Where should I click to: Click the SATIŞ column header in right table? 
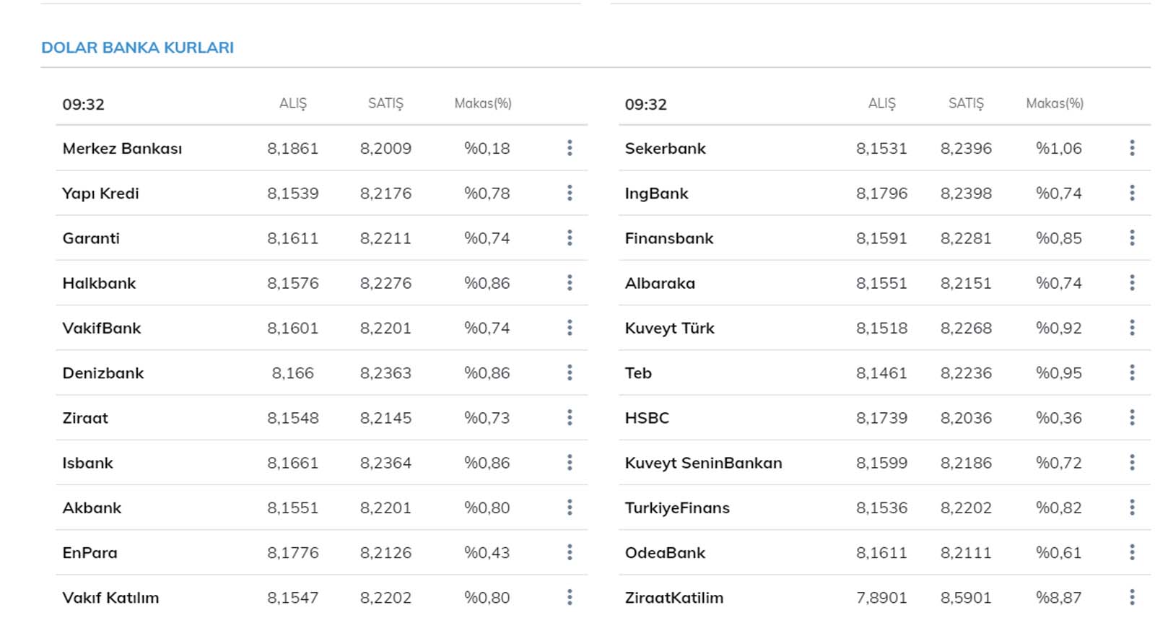click(966, 103)
